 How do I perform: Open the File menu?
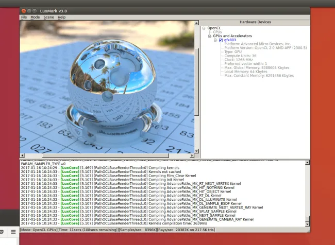tap(23, 17)
